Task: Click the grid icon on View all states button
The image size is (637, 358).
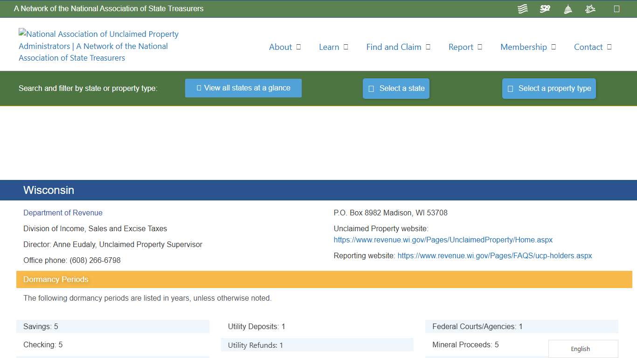Action: pyautogui.click(x=199, y=88)
